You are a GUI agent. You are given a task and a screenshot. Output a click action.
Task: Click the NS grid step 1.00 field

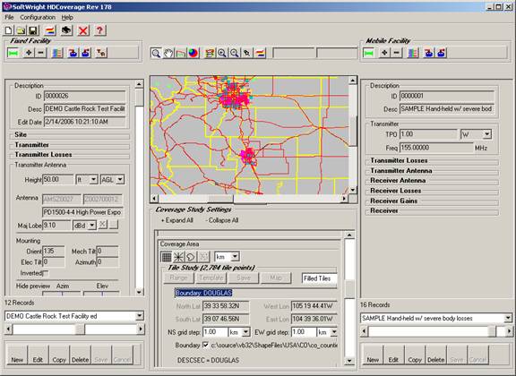tap(215, 332)
